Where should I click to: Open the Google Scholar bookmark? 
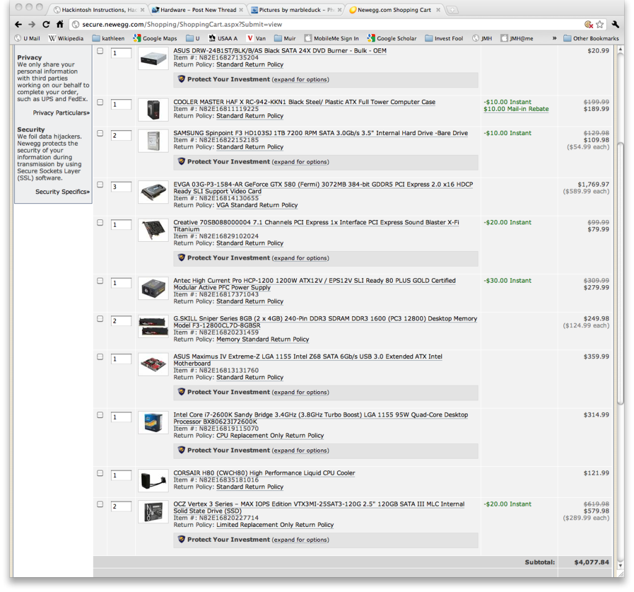(x=392, y=38)
